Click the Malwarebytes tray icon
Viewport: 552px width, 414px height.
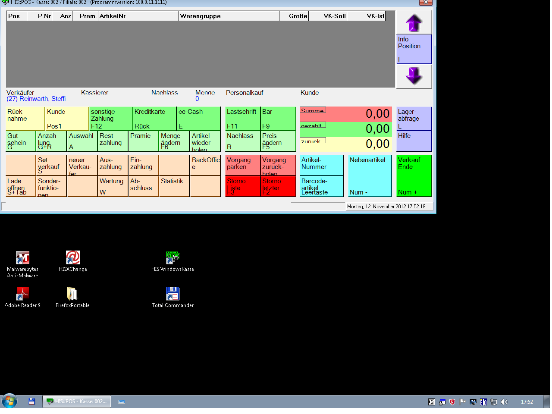pyautogui.click(x=432, y=402)
